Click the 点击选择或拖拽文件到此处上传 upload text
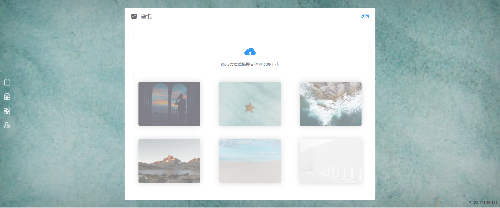This screenshot has width=500, height=208. point(250,64)
